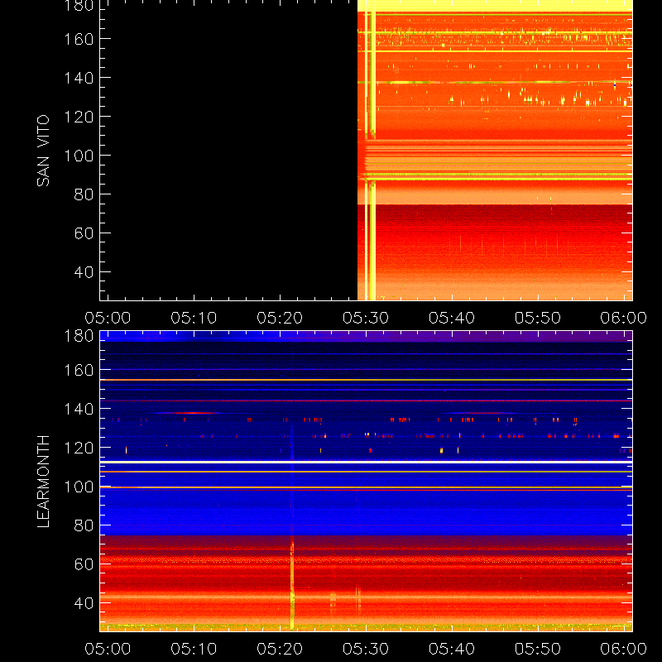Click 05:20 label under San Vito plot

pyautogui.click(x=280, y=318)
